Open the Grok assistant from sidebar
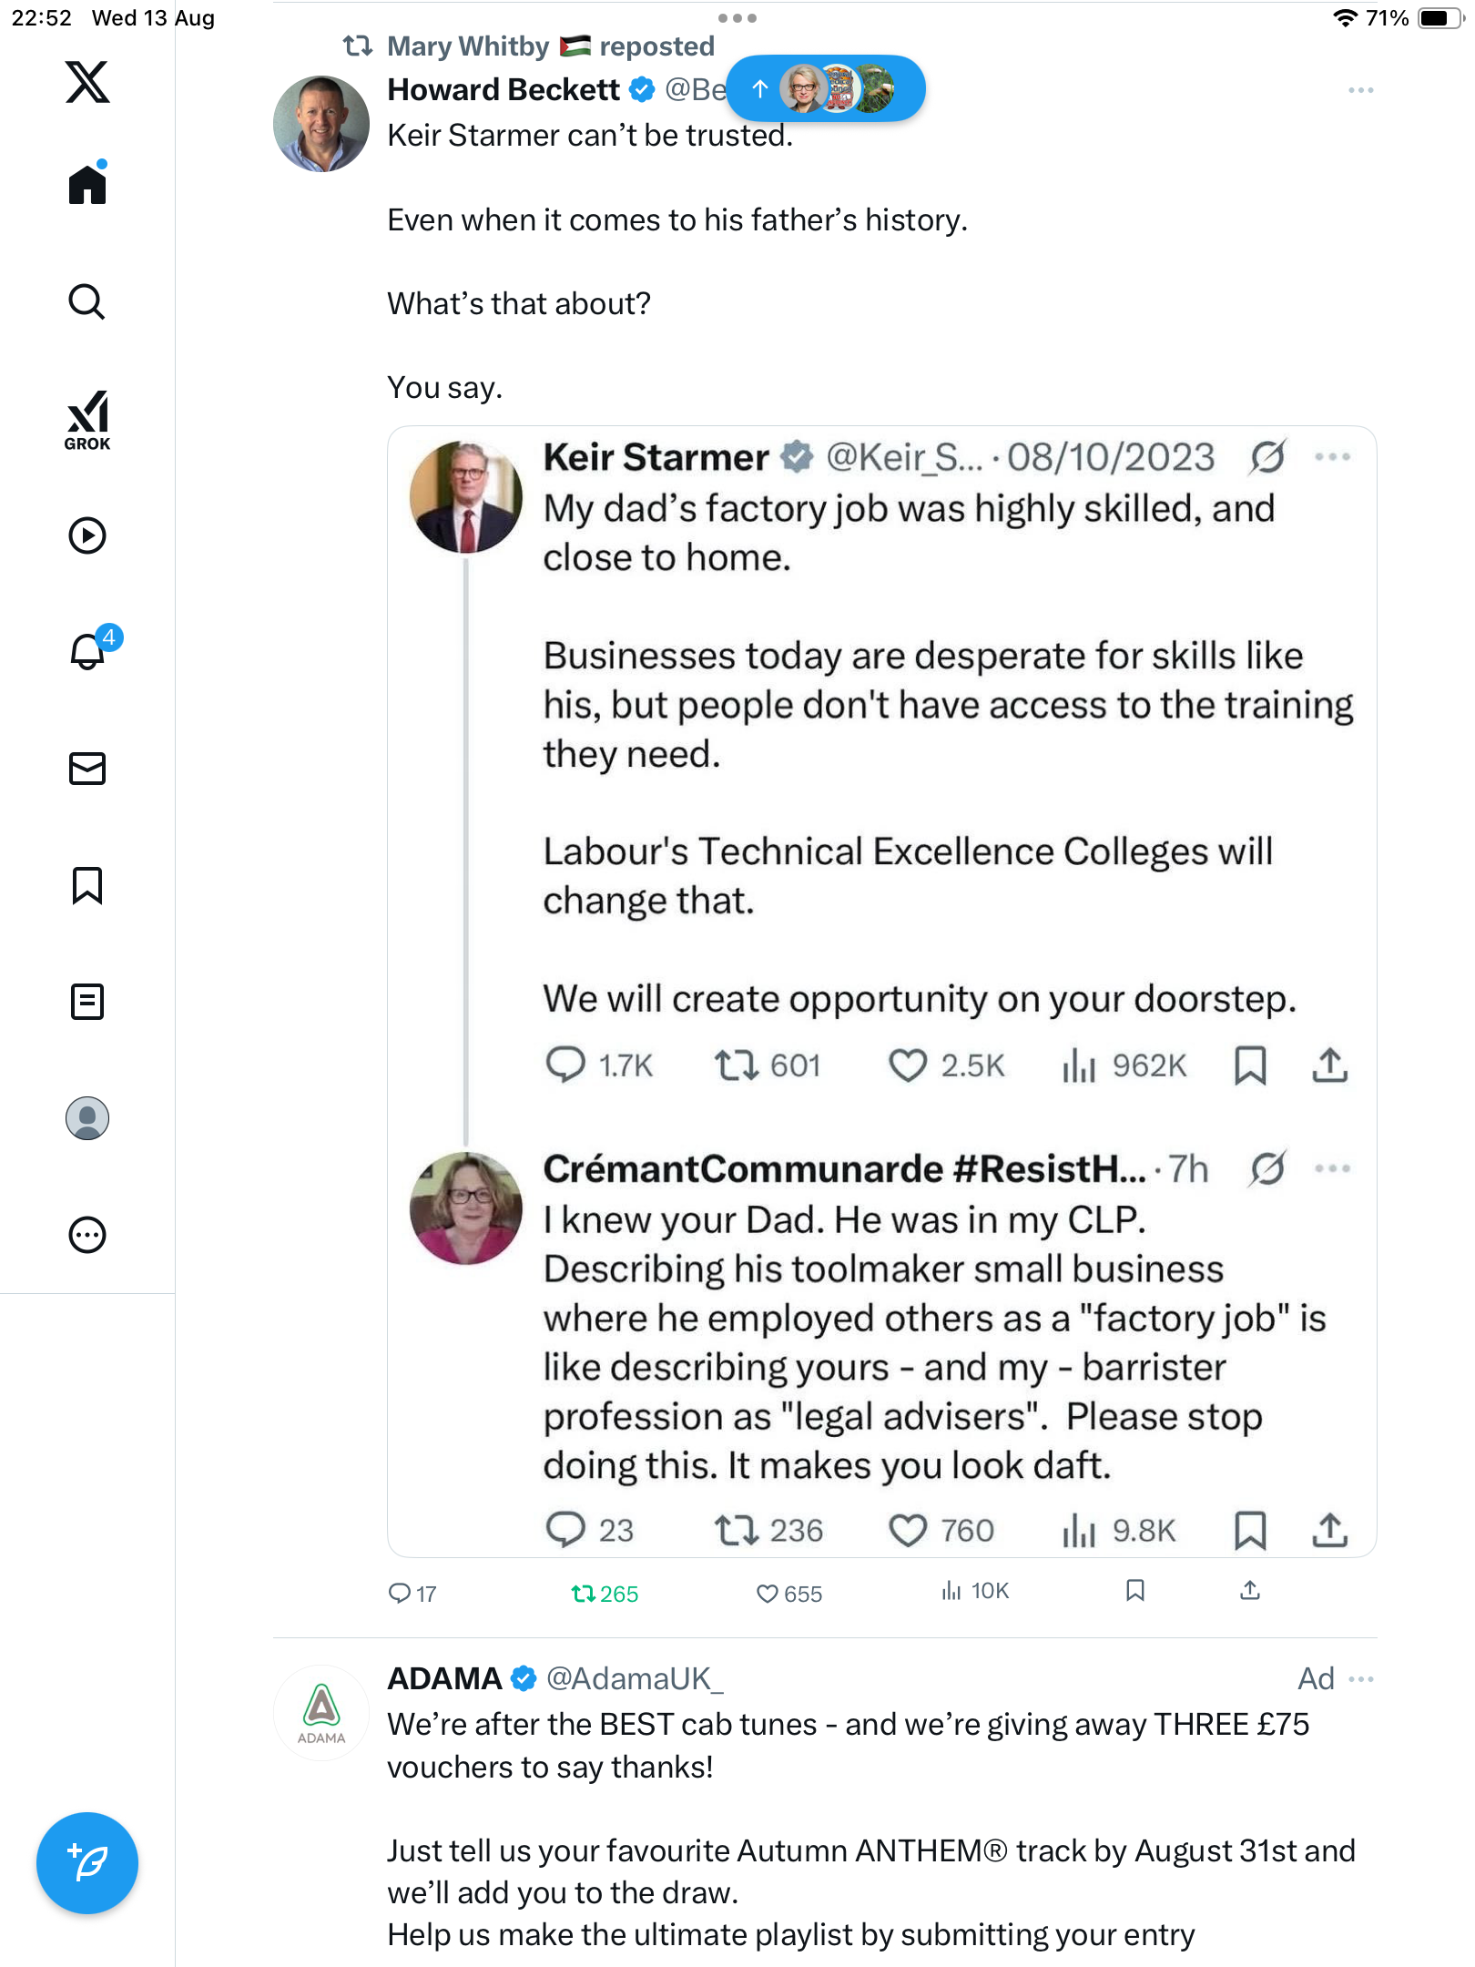This screenshot has height=1967, width=1475. click(x=87, y=420)
